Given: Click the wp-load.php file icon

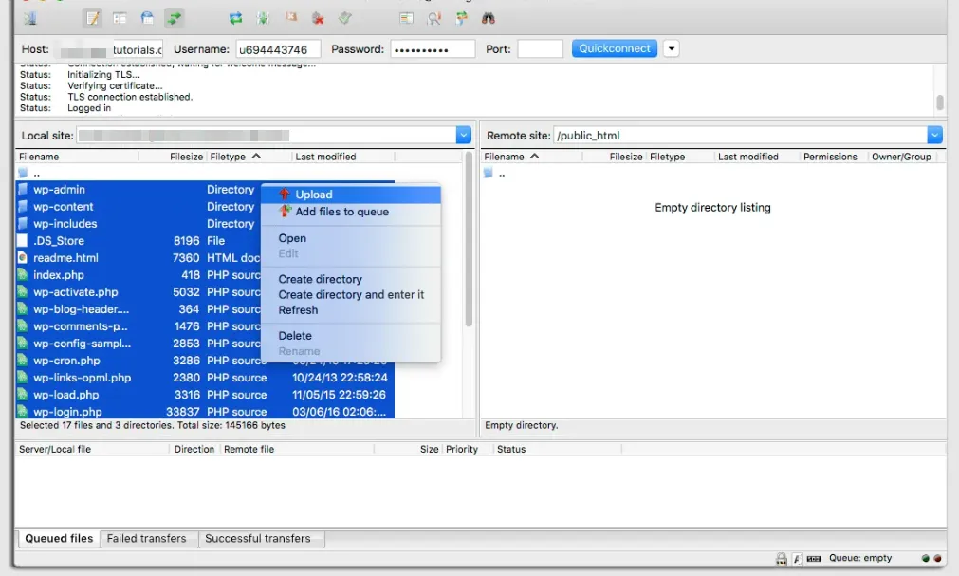Looking at the screenshot, I should (23, 395).
